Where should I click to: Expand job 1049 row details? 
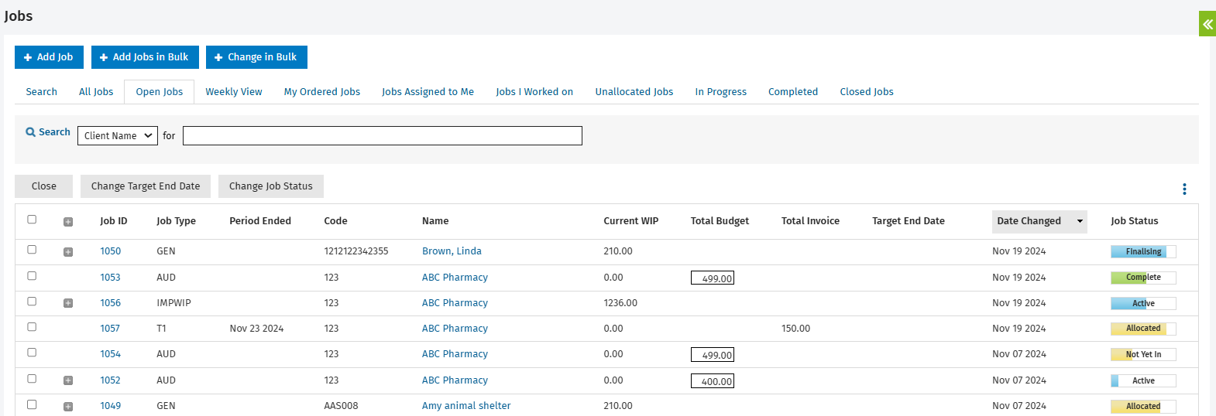[x=68, y=407]
